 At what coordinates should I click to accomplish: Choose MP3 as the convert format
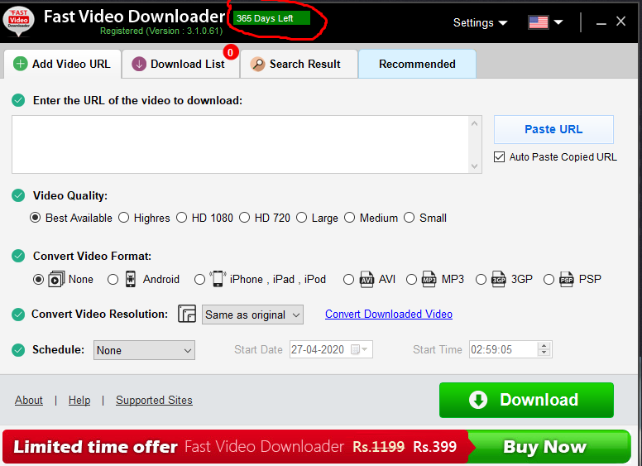411,279
